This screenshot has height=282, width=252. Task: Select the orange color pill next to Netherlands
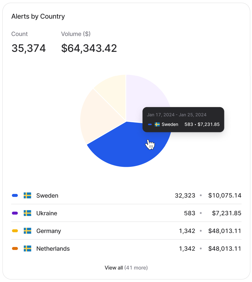[15, 248]
